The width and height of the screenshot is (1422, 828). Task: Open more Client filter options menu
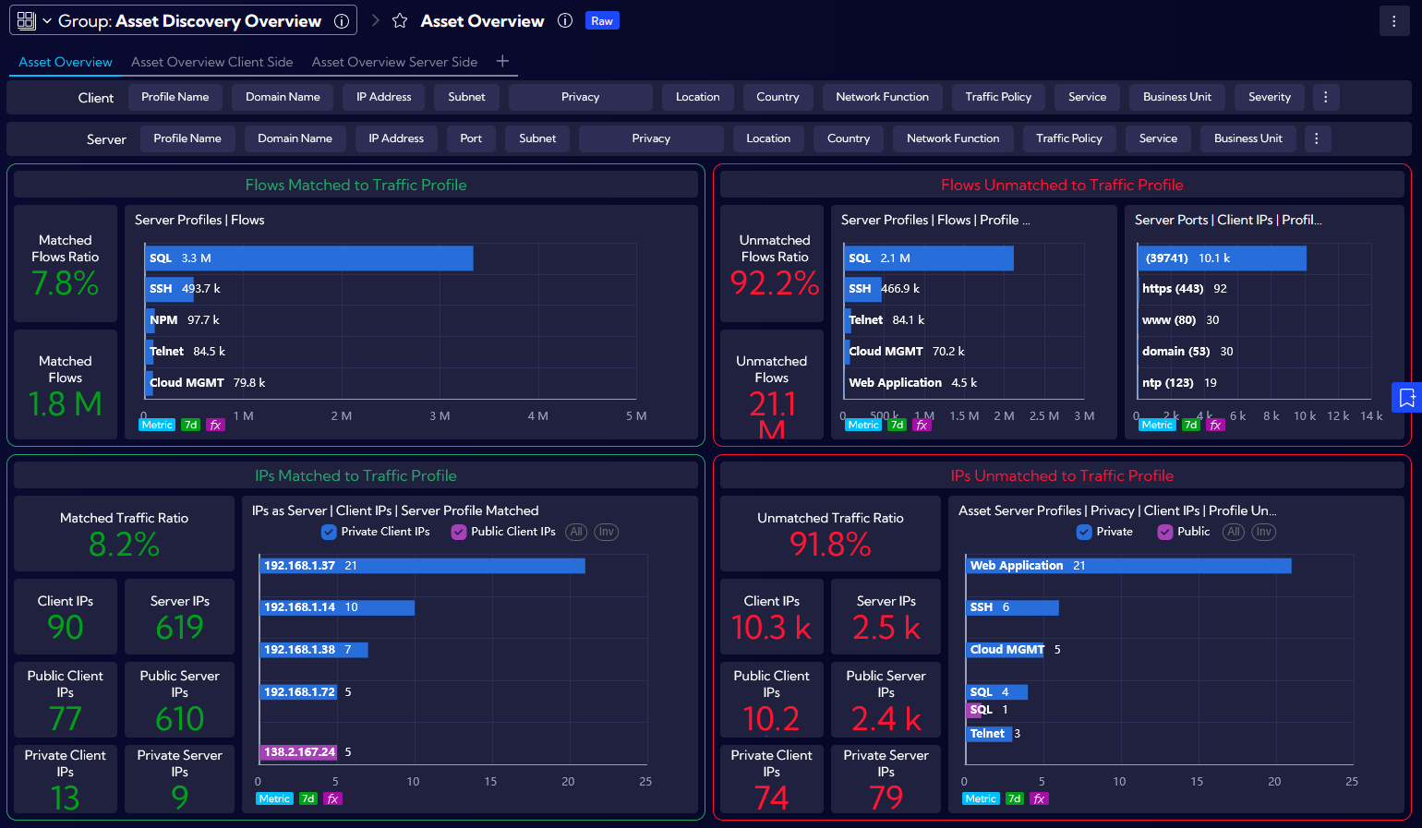click(x=1326, y=97)
